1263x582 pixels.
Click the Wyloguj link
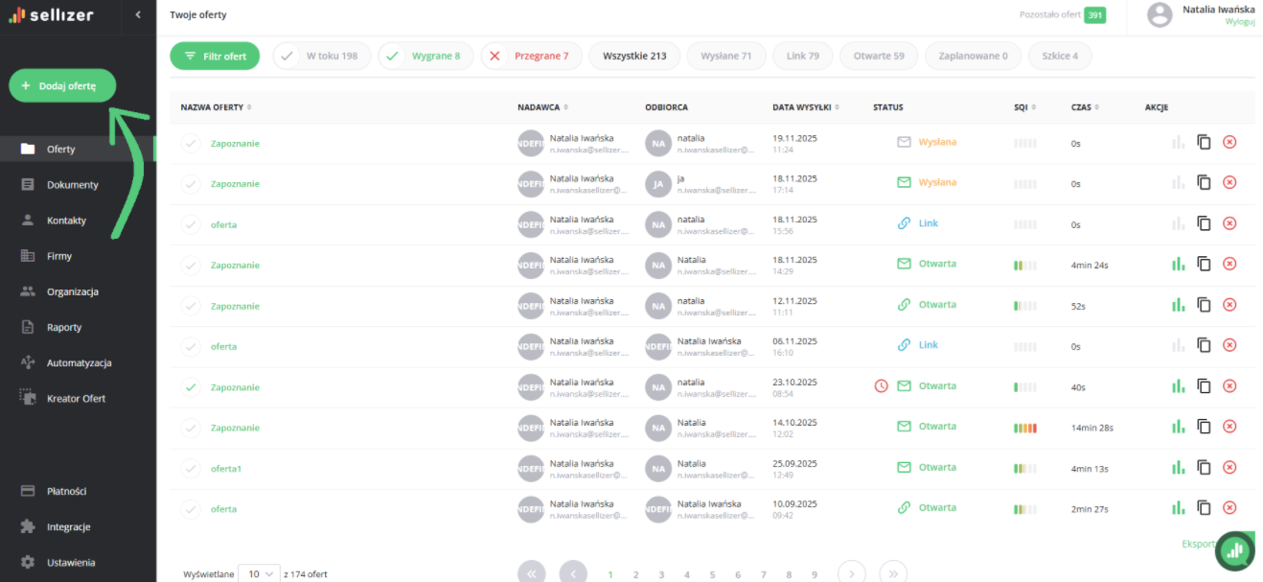click(1239, 21)
